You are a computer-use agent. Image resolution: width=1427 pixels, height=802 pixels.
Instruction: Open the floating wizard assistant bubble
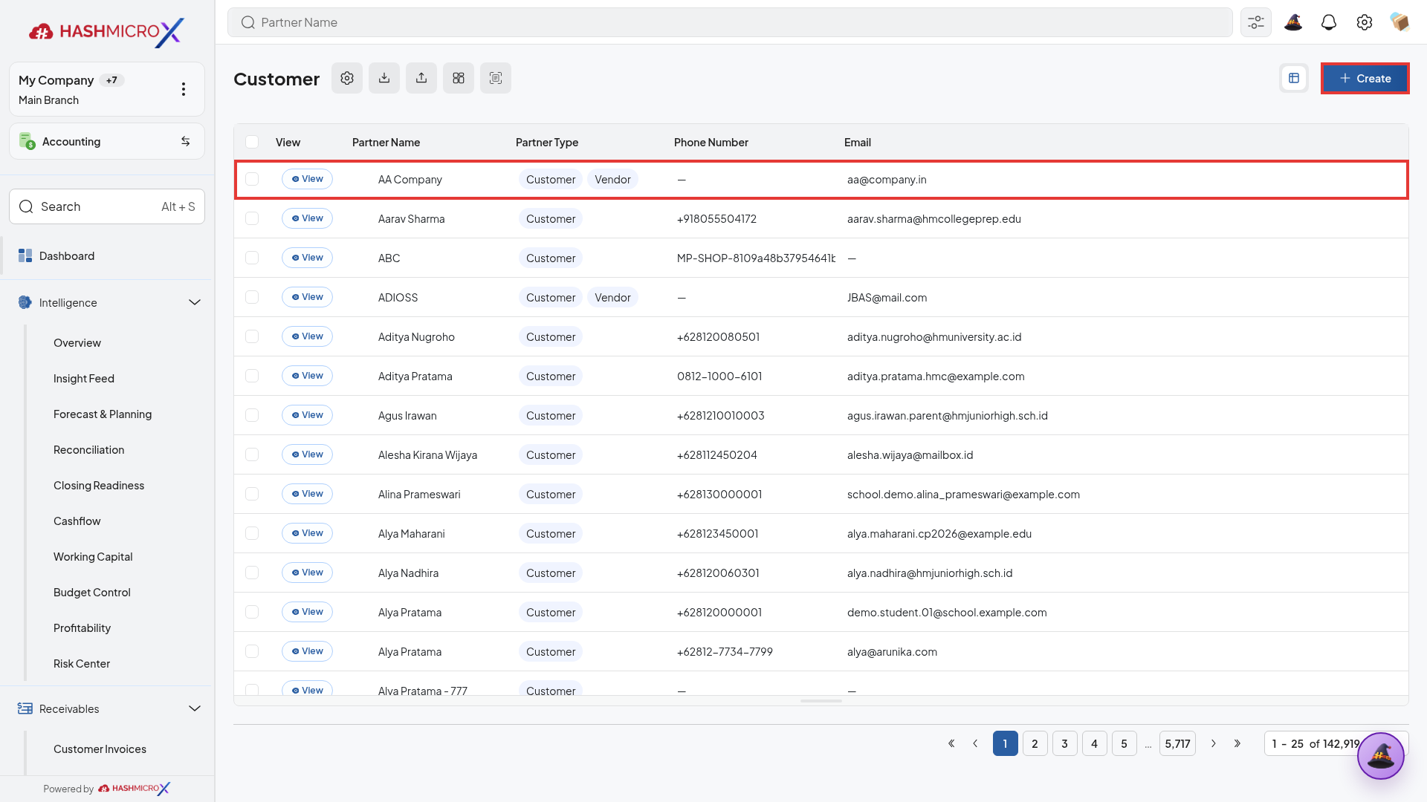tap(1381, 756)
